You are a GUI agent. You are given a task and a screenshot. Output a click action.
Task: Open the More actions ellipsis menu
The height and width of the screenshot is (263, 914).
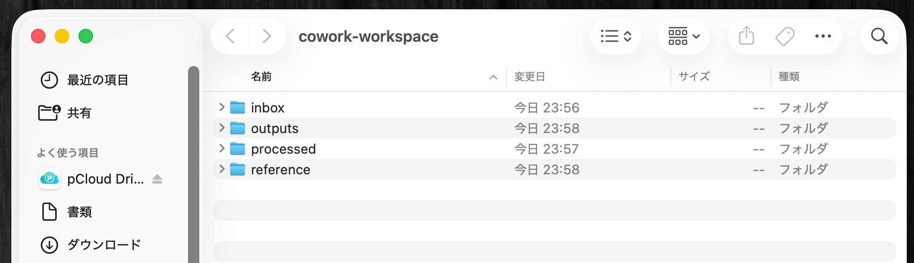point(823,36)
